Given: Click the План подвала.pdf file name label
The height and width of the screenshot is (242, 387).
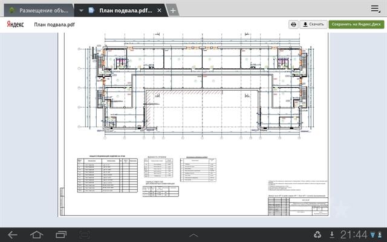Looking at the screenshot, I should [x=54, y=25].
